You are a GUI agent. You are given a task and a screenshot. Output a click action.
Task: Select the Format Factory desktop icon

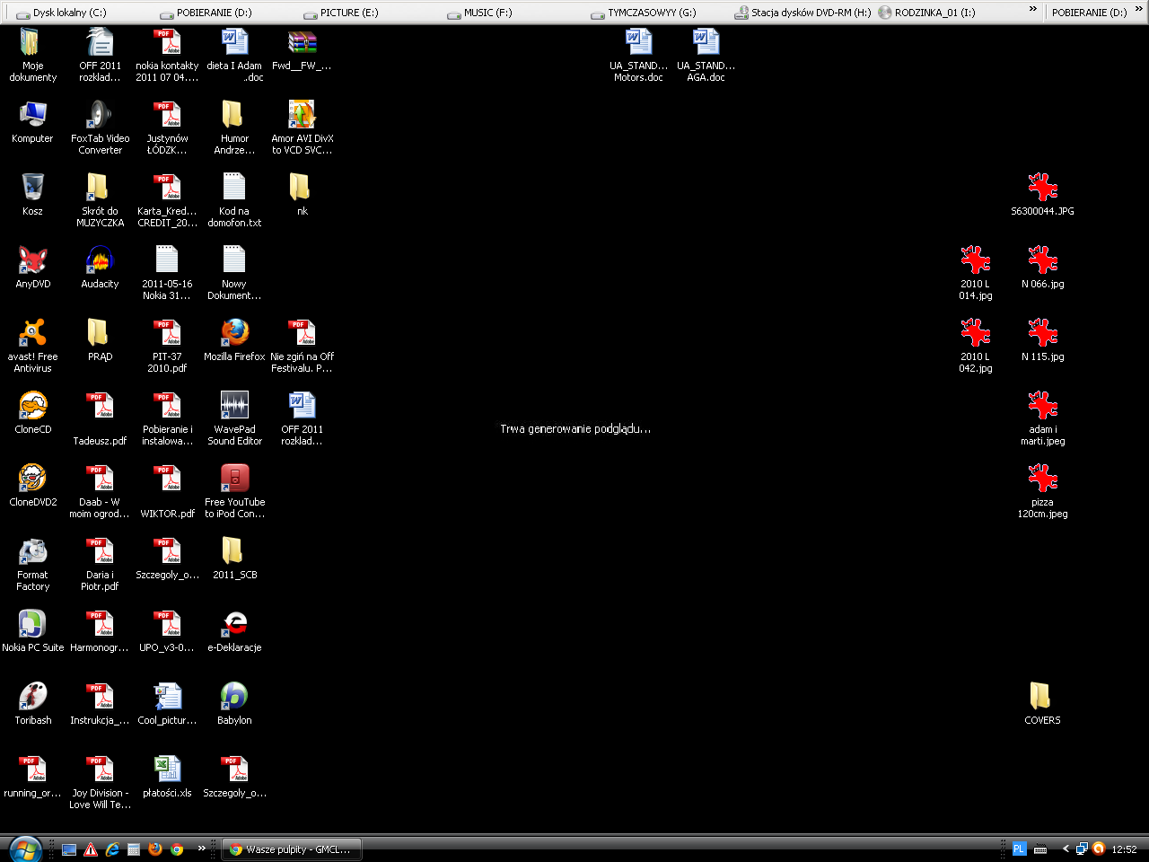coord(33,552)
